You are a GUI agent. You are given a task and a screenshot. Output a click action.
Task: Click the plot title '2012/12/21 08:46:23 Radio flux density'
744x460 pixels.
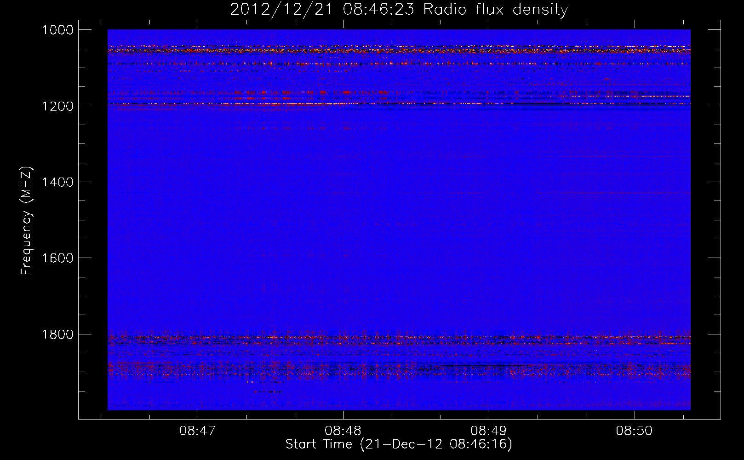pyautogui.click(x=399, y=9)
